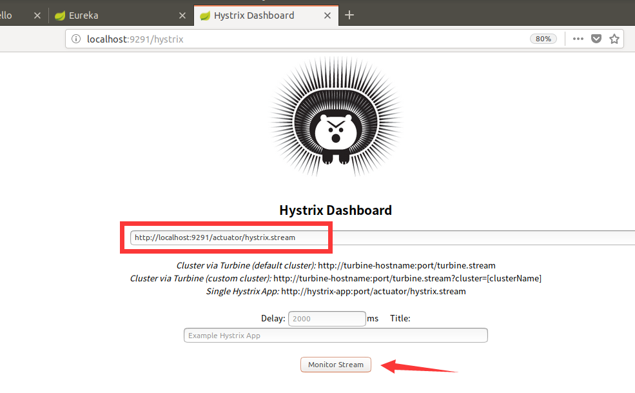Switch to the hello tab
The image size is (635, 393).
pyautogui.click(x=8, y=15)
